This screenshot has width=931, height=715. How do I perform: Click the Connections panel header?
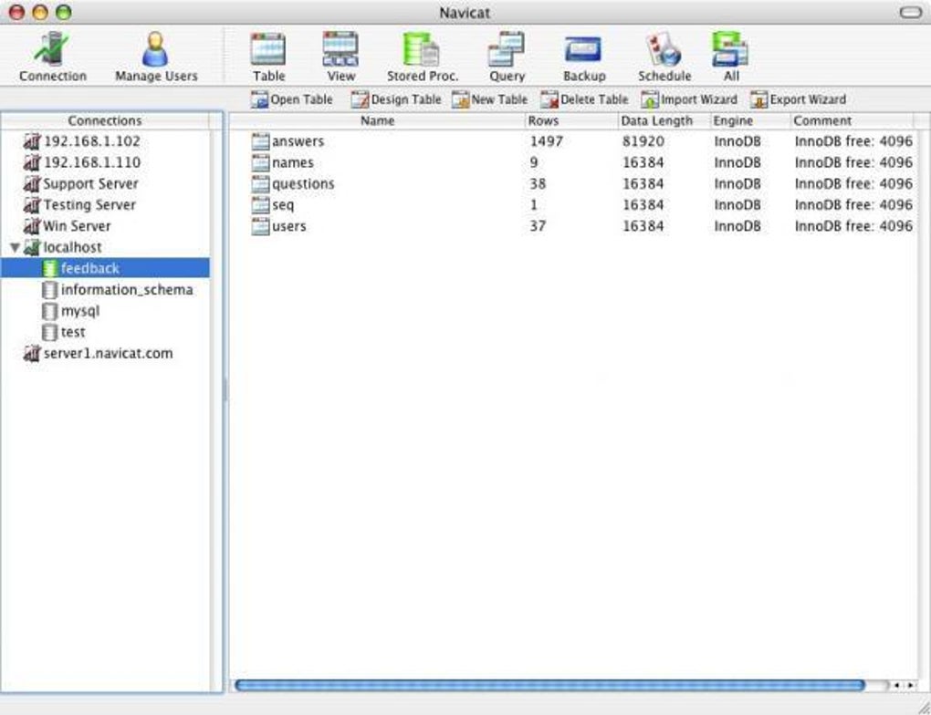(x=105, y=120)
